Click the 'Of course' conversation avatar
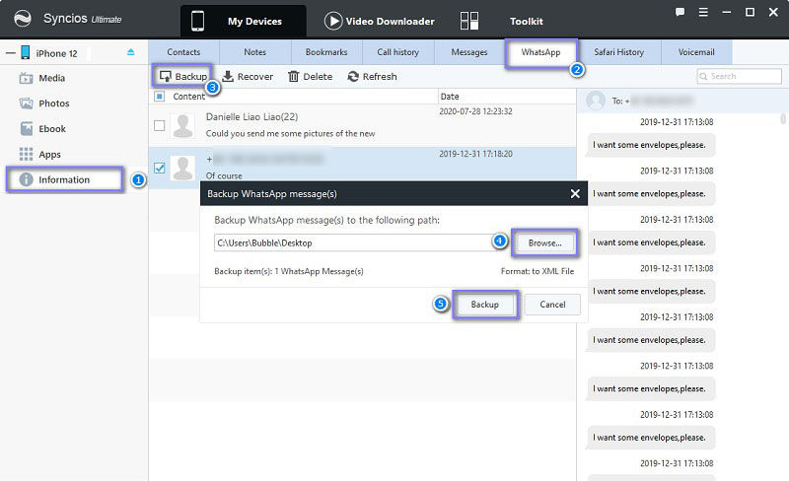789x482 pixels. click(x=182, y=168)
